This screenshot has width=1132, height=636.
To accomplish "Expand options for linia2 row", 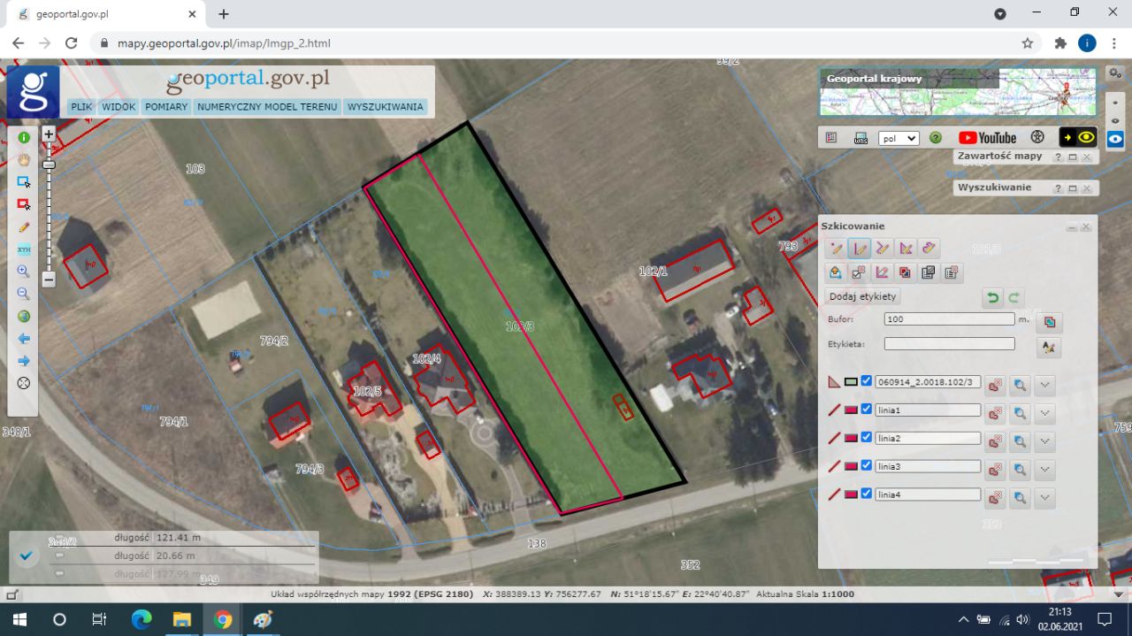I will coord(1045,441).
